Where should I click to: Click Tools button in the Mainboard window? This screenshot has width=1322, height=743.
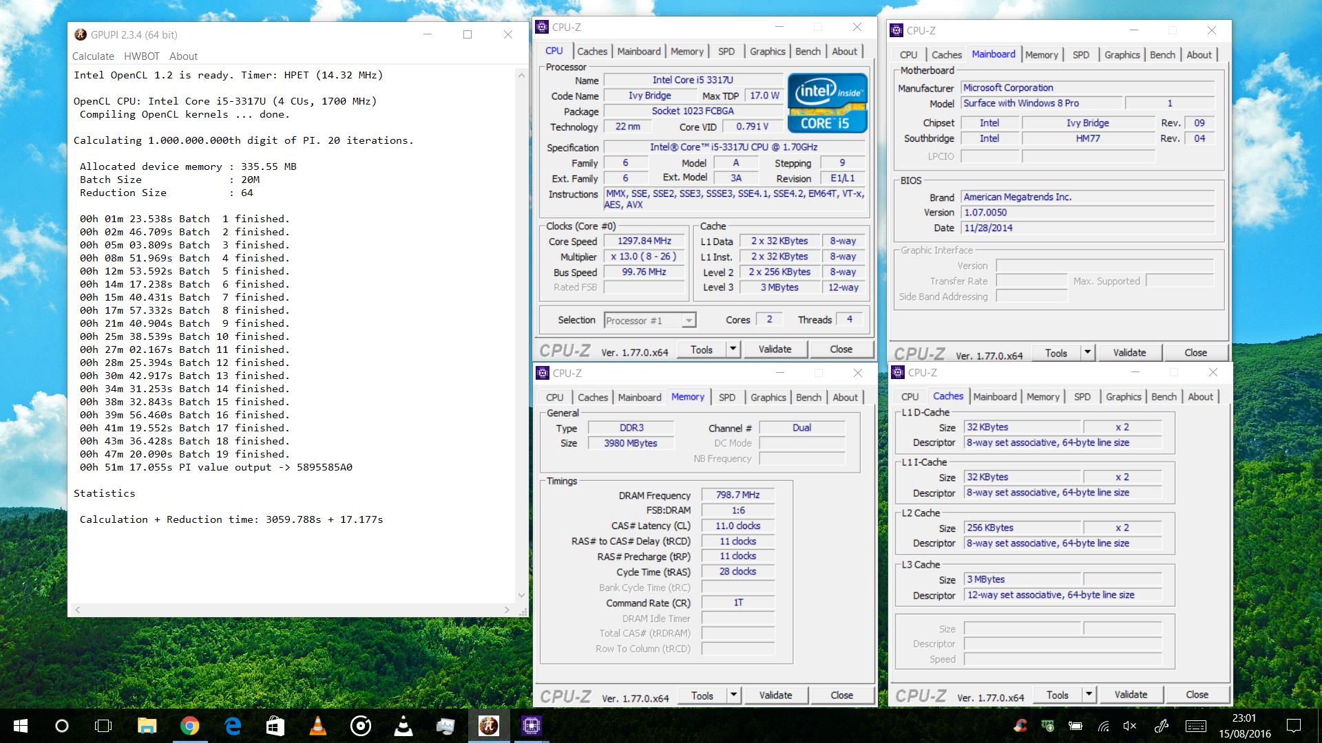(1056, 352)
